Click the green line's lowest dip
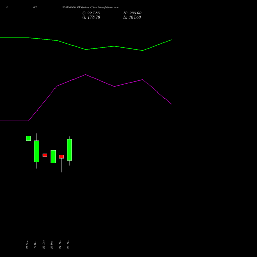Screen dimensions: 257x257 pos(143,51)
